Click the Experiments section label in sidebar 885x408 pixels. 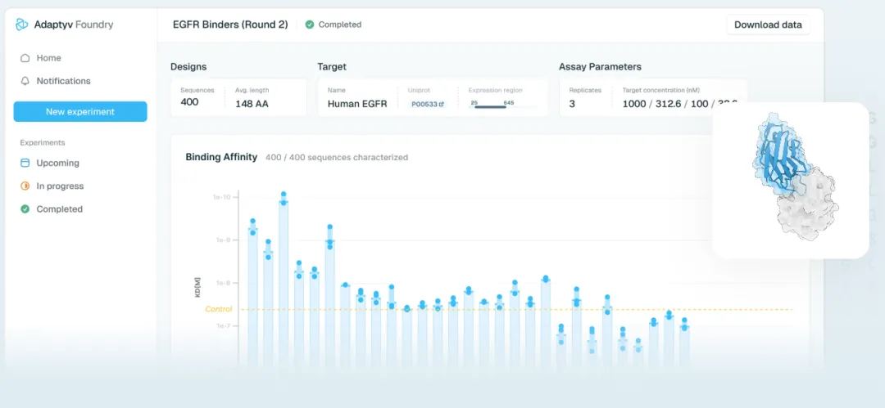(x=43, y=142)
